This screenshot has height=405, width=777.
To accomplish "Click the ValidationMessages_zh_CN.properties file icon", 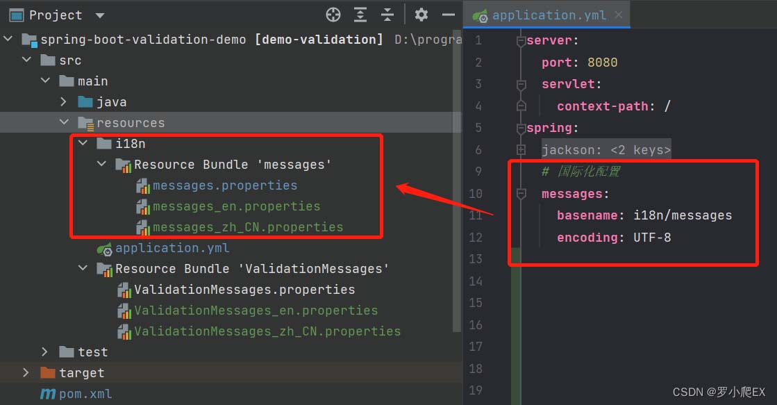I will [124, 331].
